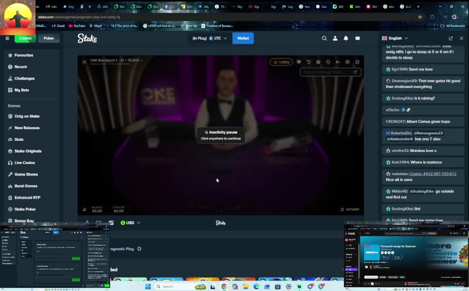Close the blackjack game with X
Image resolution: width=469 pixels, height=291 pixels.
pos(84,62)
